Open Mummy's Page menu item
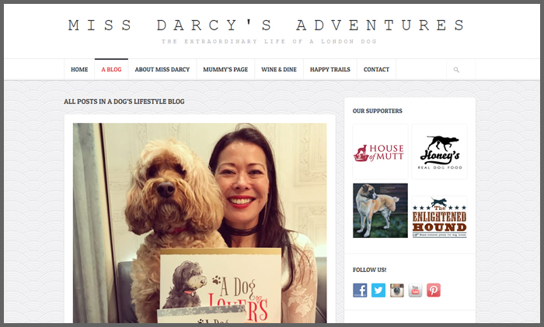Screen dimensions: 544x327 click(x=225, y=70)
